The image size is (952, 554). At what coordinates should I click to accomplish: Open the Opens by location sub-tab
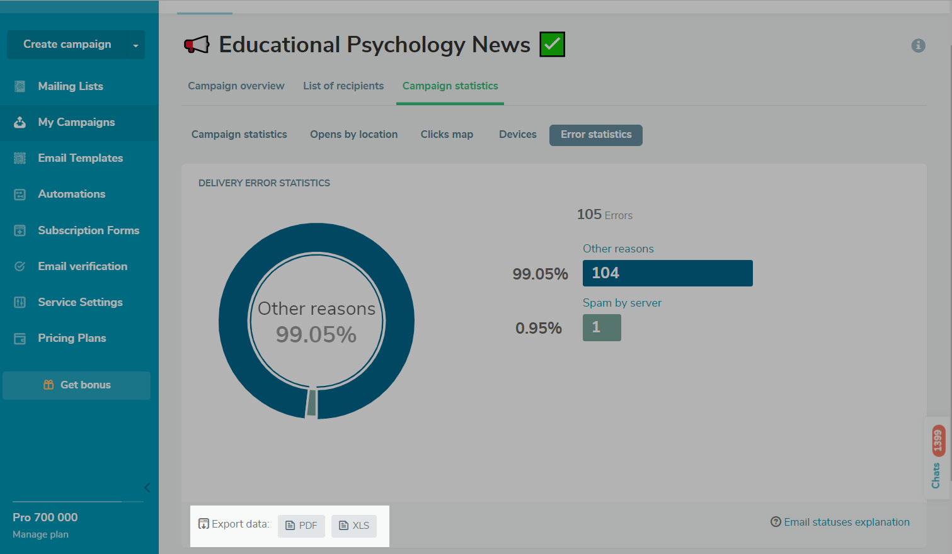(353, 135)
